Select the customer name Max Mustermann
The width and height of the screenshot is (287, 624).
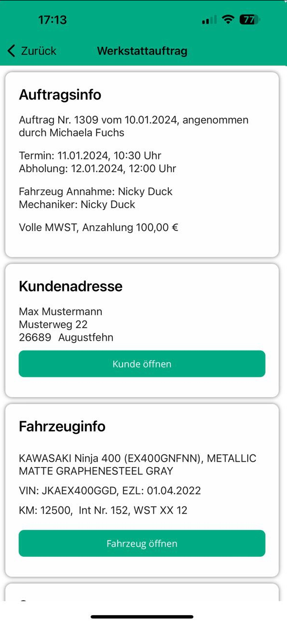[x=60, y=312]
